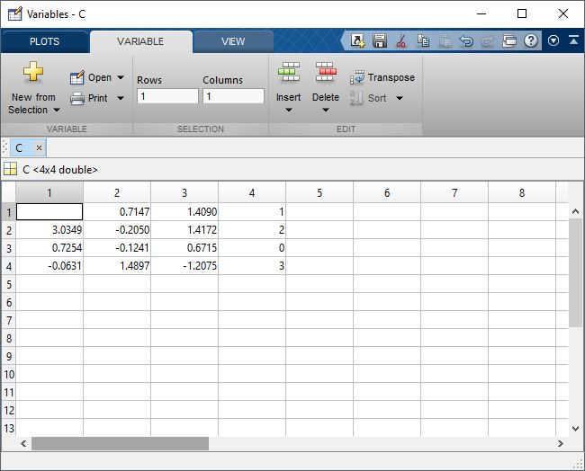Switch to the VIEW tab
585x471 pixels.
pyautogui.click(x=233, y=41)
